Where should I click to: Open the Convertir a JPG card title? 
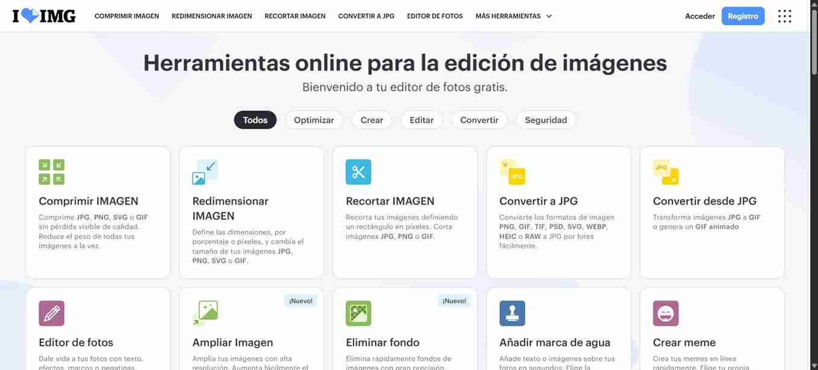point(538,201)
